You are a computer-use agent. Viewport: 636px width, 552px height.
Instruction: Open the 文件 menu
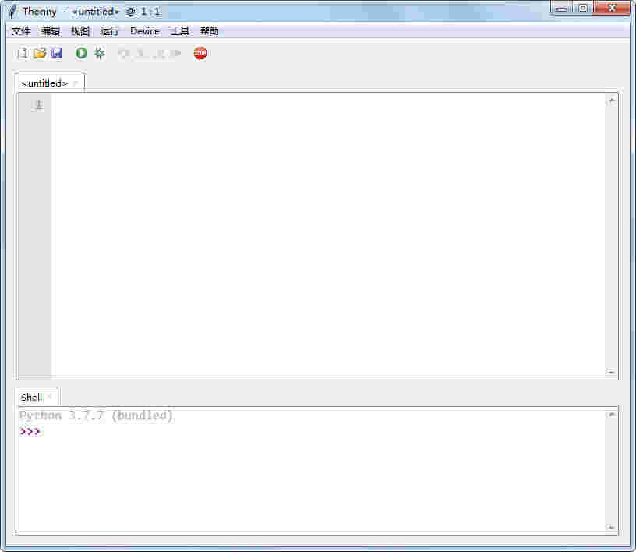click(21, 30)
